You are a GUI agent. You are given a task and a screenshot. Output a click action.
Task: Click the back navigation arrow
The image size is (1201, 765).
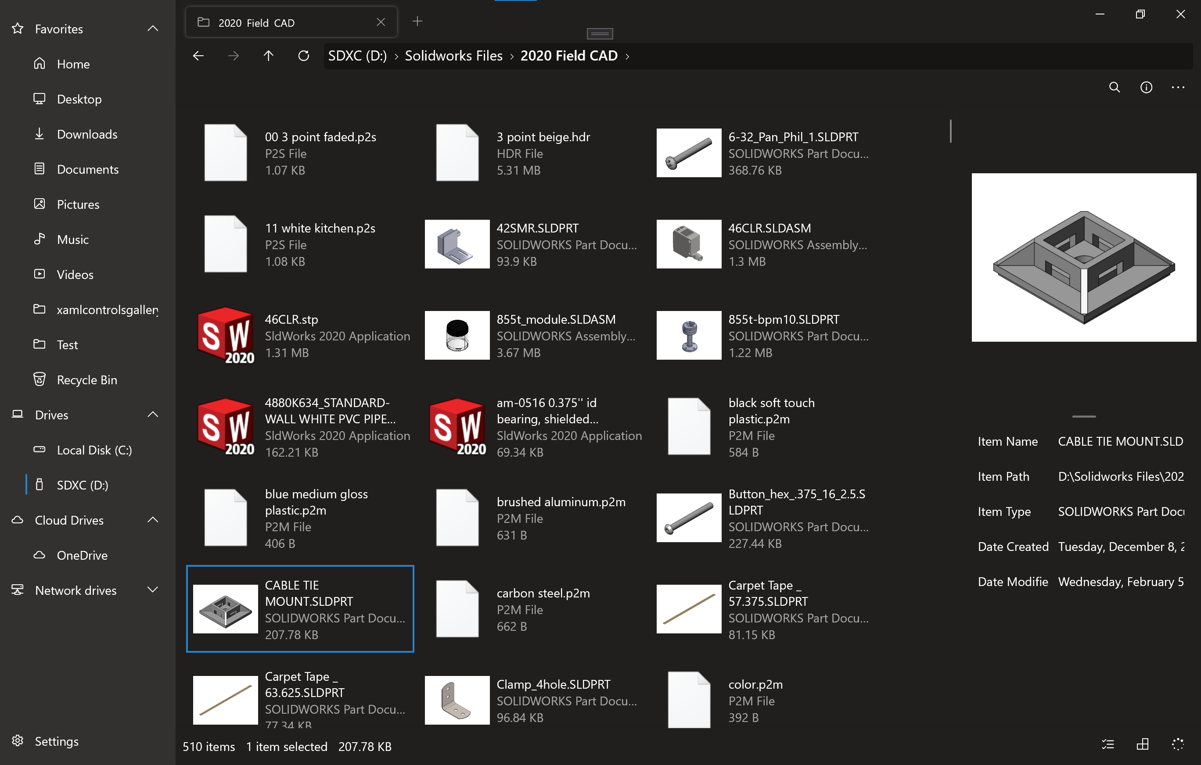click(198, 56)
